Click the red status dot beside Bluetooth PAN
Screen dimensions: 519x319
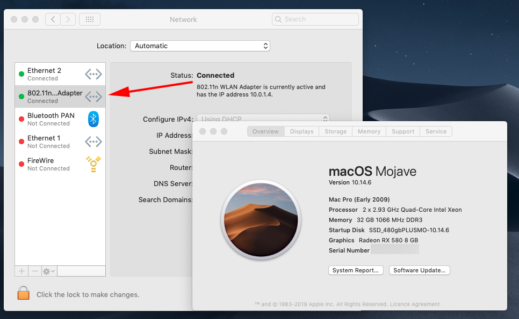pyautogui.click(x=21, y=119)
